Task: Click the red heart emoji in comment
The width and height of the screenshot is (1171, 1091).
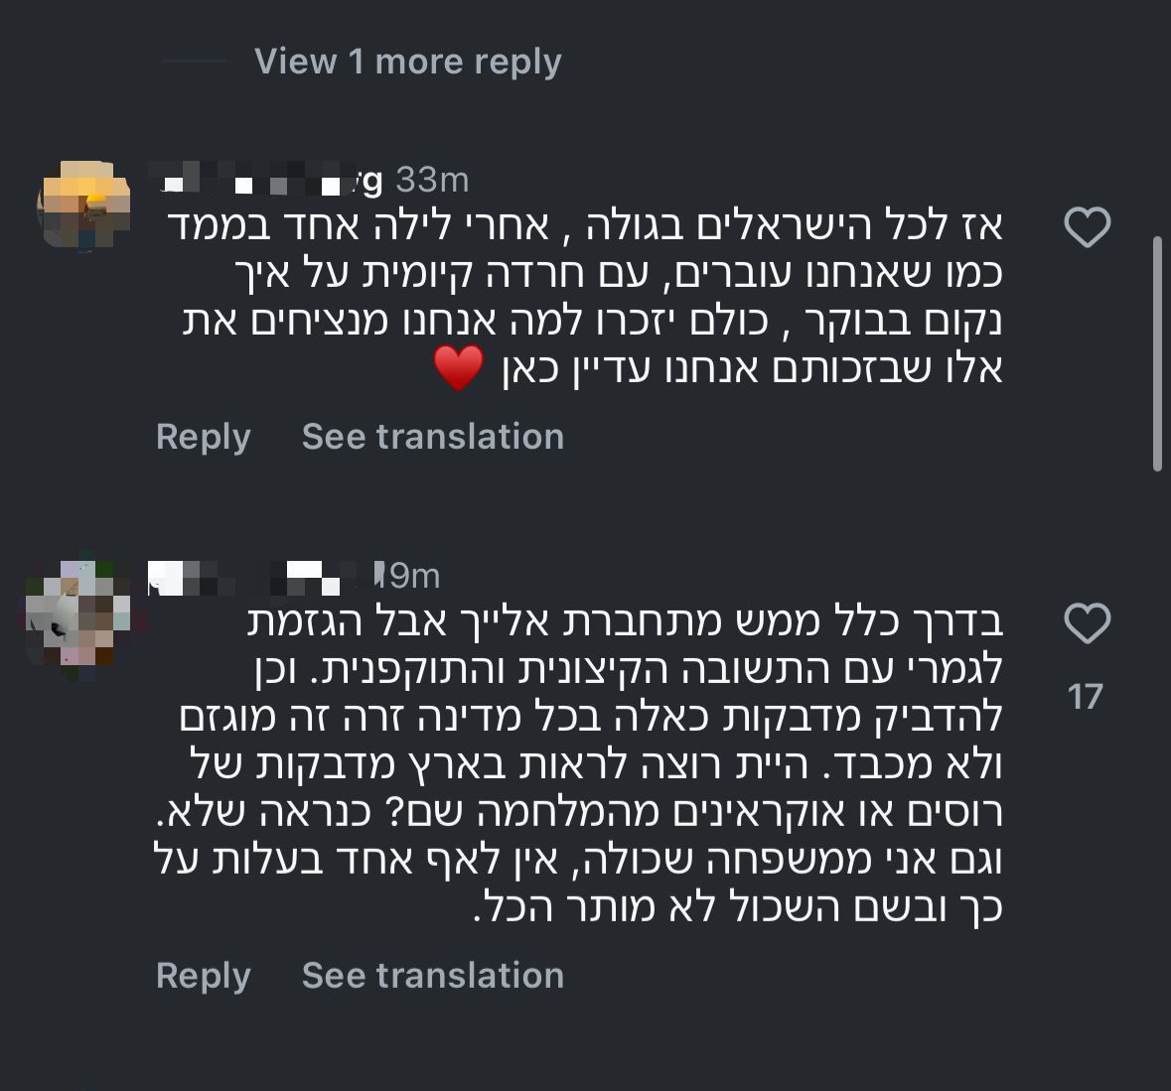Action: pyautogui.click(x=459, y=368)
